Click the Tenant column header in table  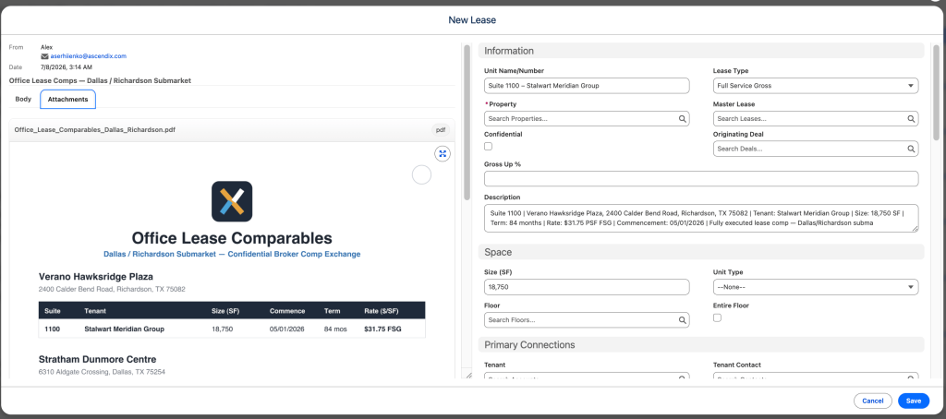95,311
